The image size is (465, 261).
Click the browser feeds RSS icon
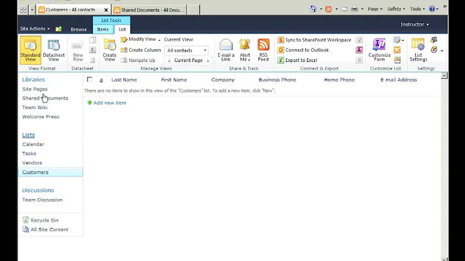[328, 9]
